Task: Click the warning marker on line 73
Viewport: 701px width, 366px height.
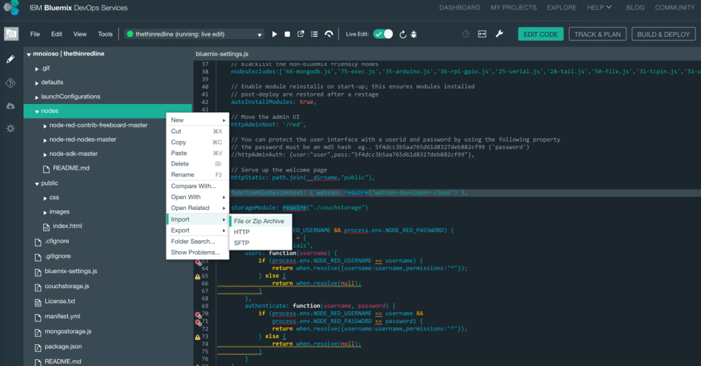Action: tap(198, 337)
